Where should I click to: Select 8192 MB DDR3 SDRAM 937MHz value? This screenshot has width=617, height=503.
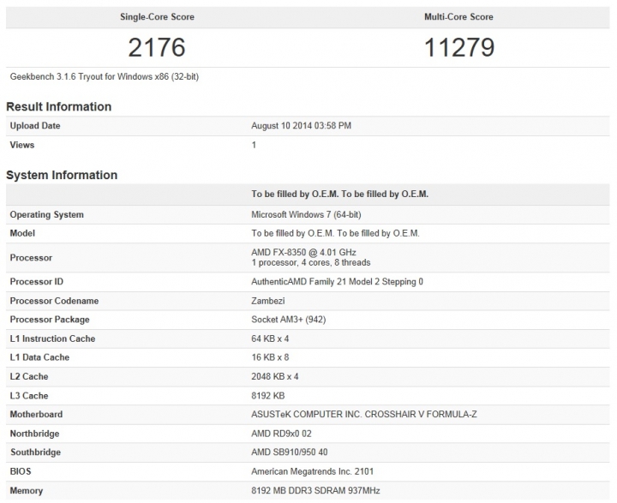[315, 491]
